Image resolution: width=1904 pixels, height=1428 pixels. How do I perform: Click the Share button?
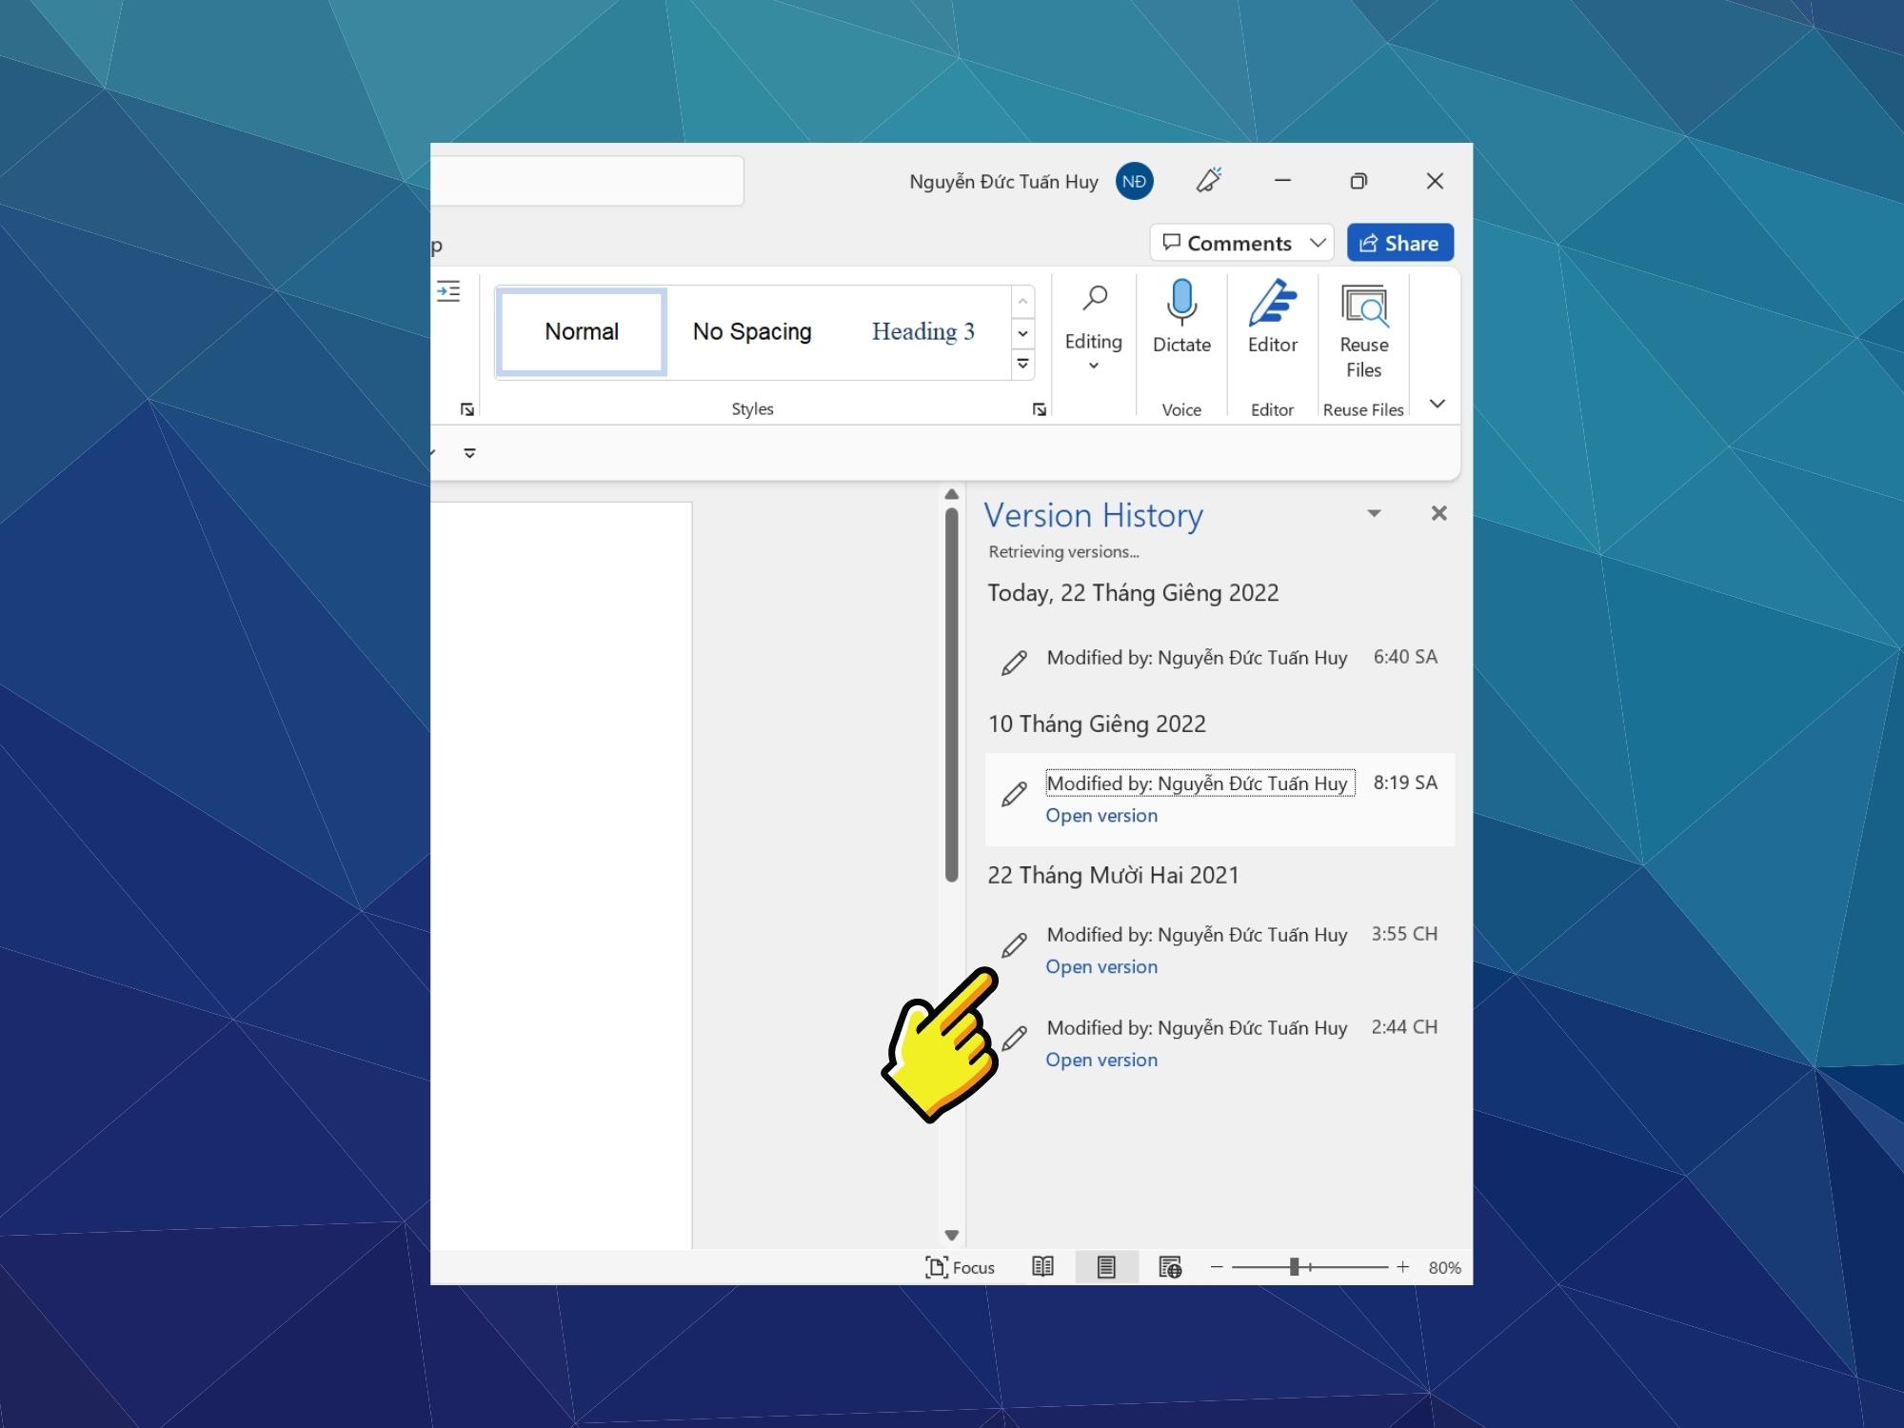click(1400, 243)
